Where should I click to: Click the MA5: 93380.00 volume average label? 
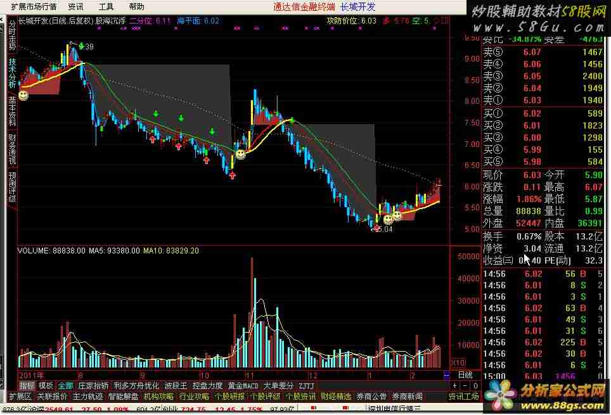coord(114,250)
